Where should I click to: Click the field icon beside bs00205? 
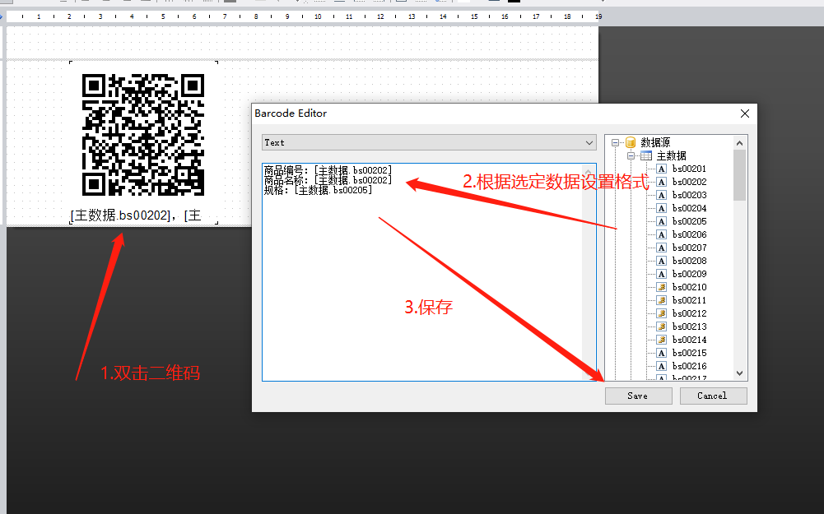tap(662, 221)
